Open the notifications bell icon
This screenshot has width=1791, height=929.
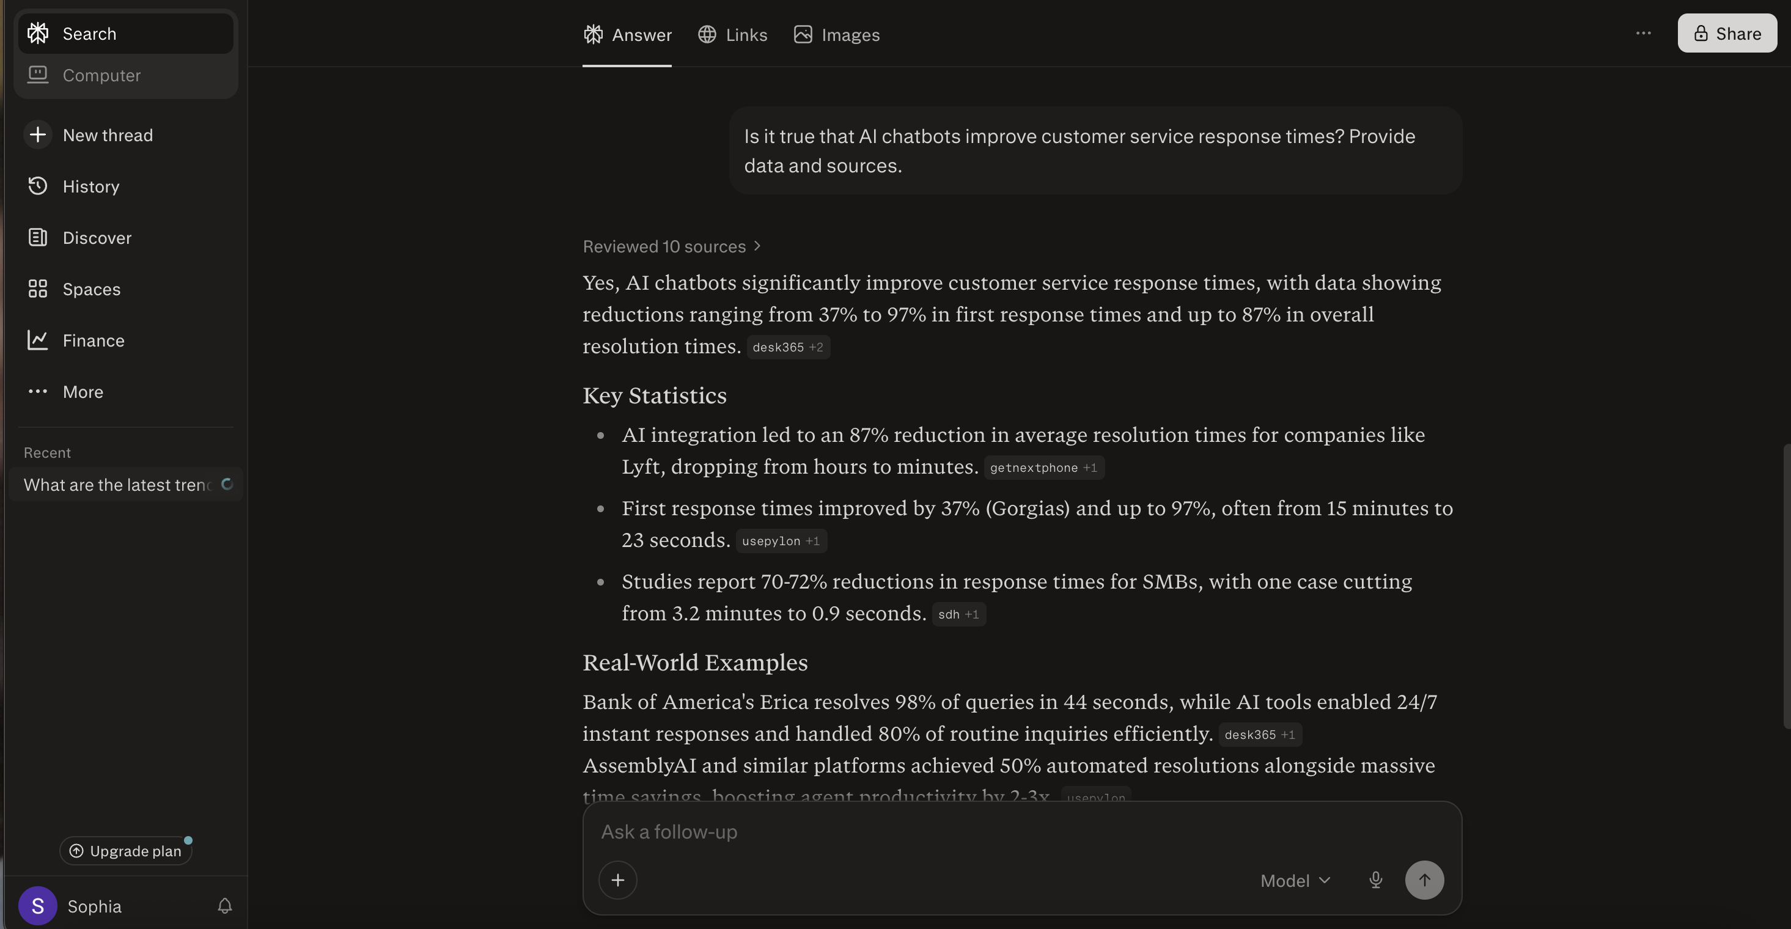(x=224, y=906)
